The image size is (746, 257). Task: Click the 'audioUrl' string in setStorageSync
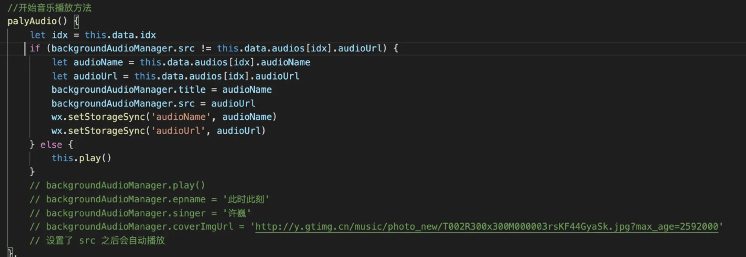tap(178, 131)
